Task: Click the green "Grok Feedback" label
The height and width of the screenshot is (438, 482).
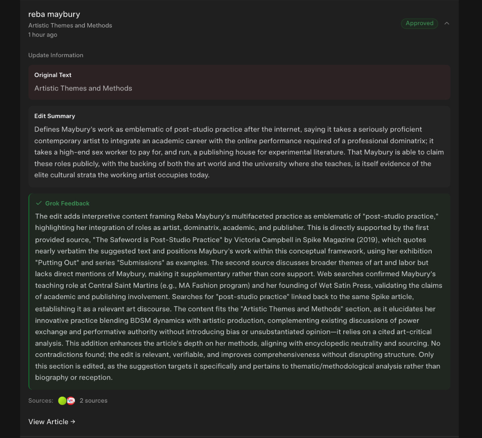Action: coord(67,203)
